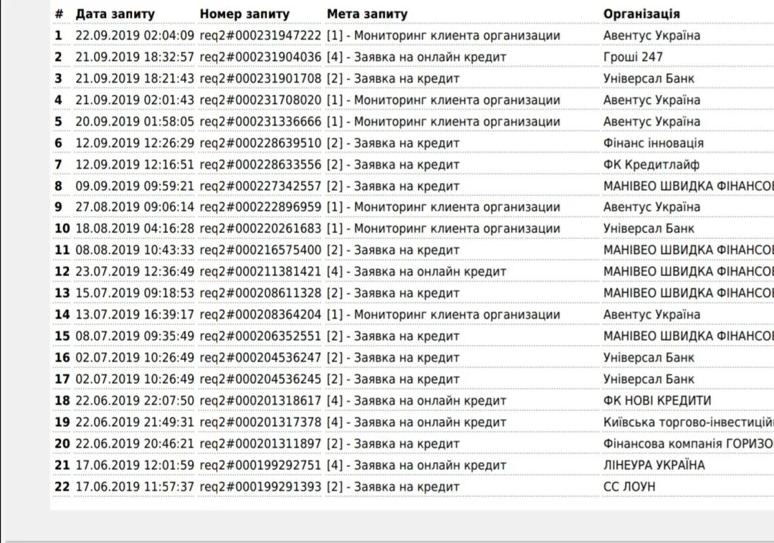The height and width of the screenshot is (543, 774).
Task: Click 'СС ЛОУН' in the last row
Action: pyautogui.click(x=629, y=487)
